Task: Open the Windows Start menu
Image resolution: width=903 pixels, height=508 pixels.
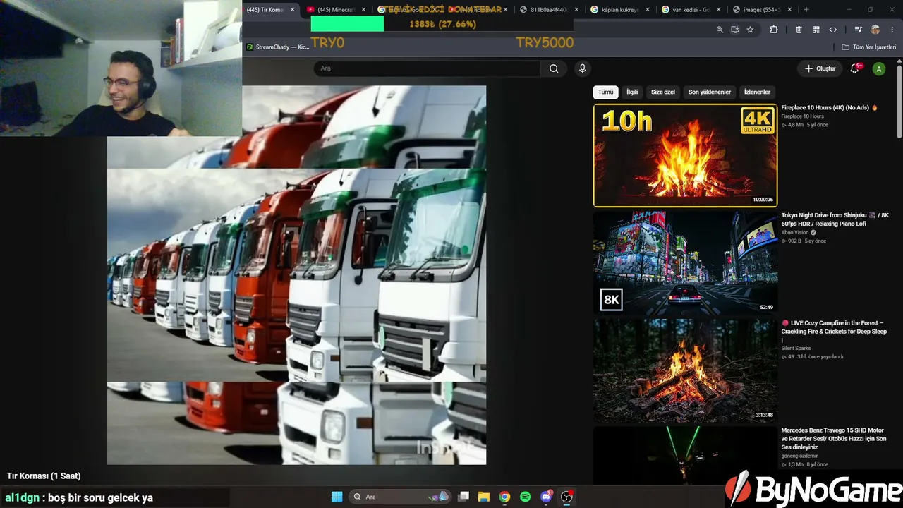Action: tap(337, 497)
